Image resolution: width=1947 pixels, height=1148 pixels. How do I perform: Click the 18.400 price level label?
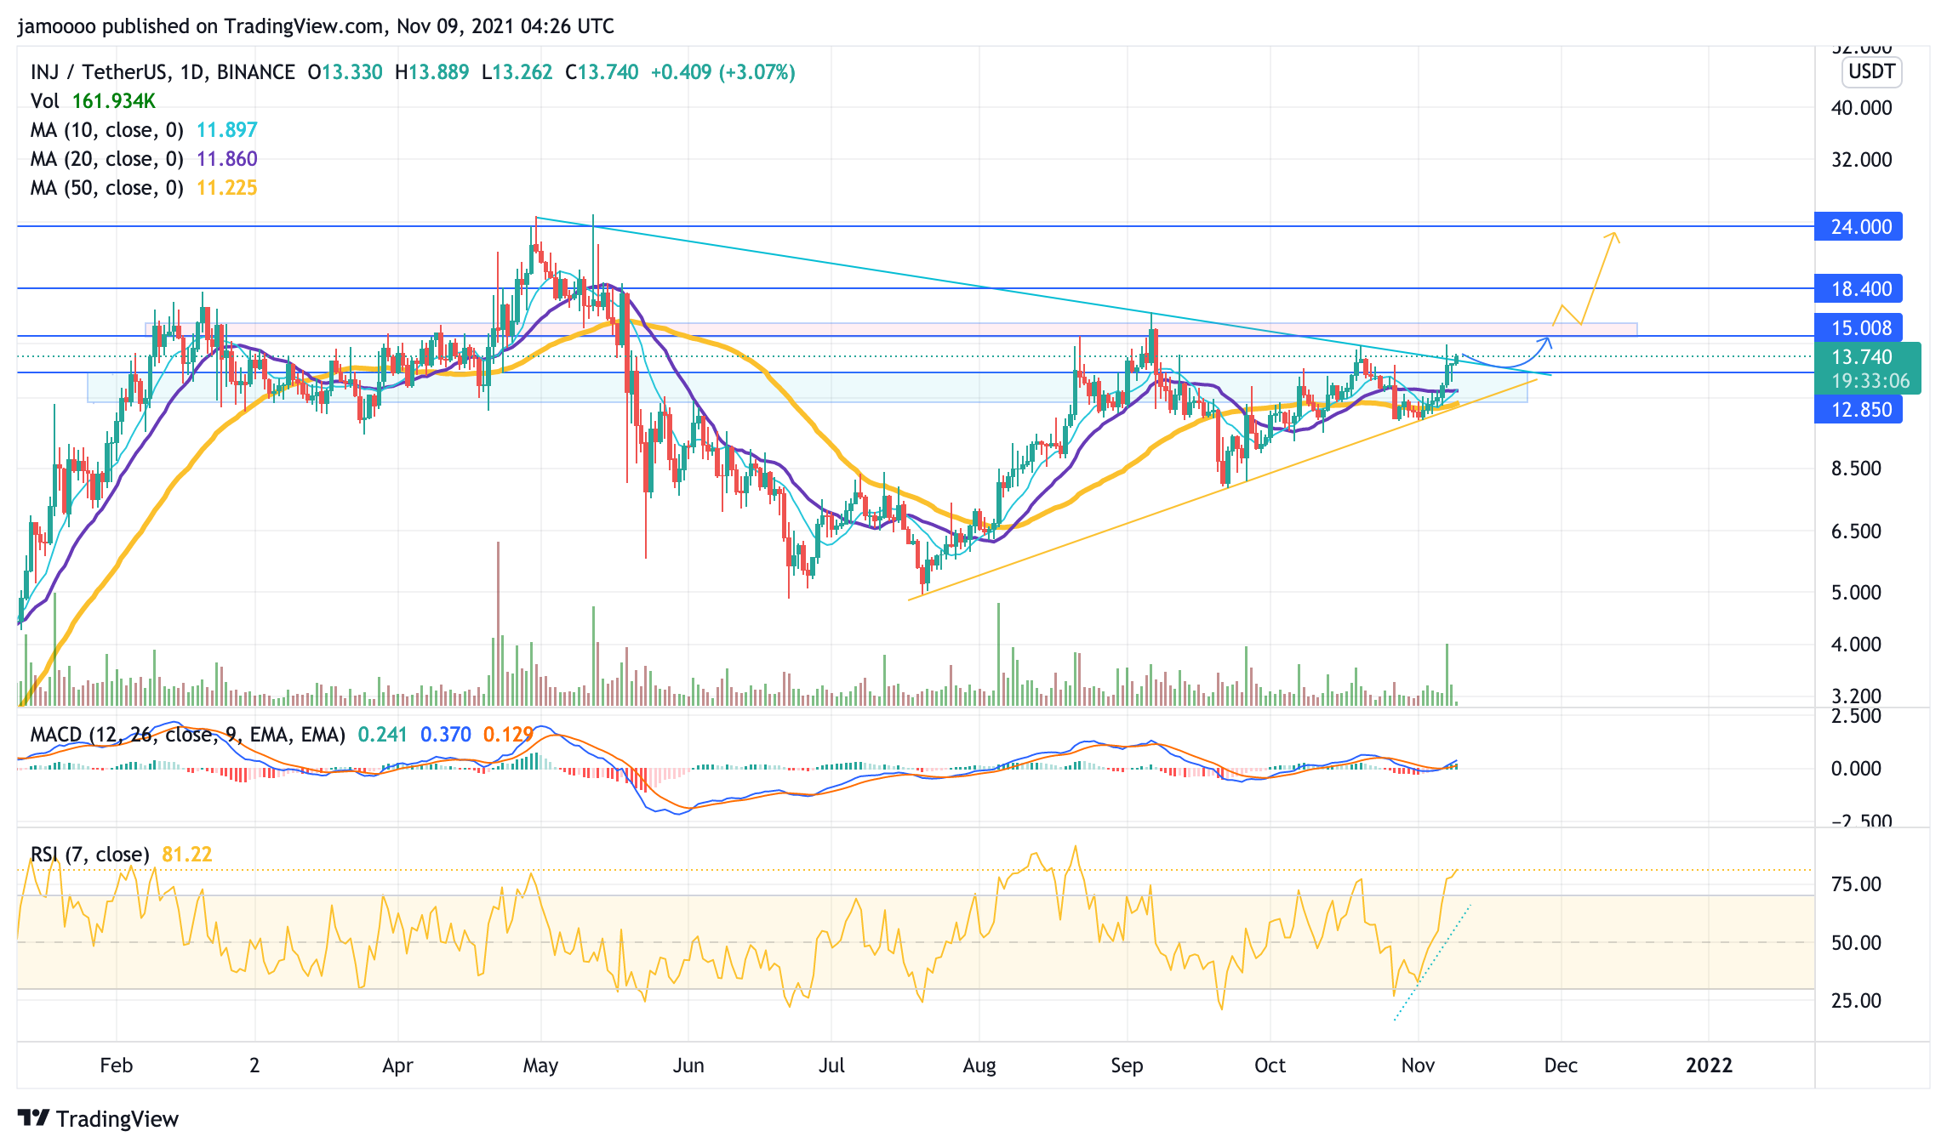point(1858,289)
